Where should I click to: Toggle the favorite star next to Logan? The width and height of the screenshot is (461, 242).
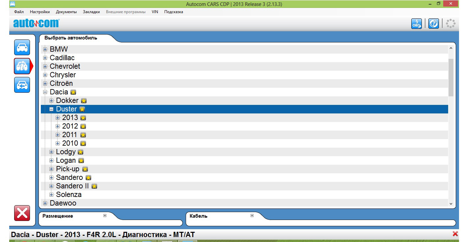tap(81, 161)
